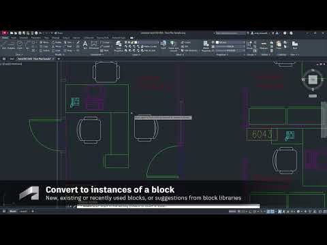
Task: Click the Model layout tab
Action: (13, 212)
